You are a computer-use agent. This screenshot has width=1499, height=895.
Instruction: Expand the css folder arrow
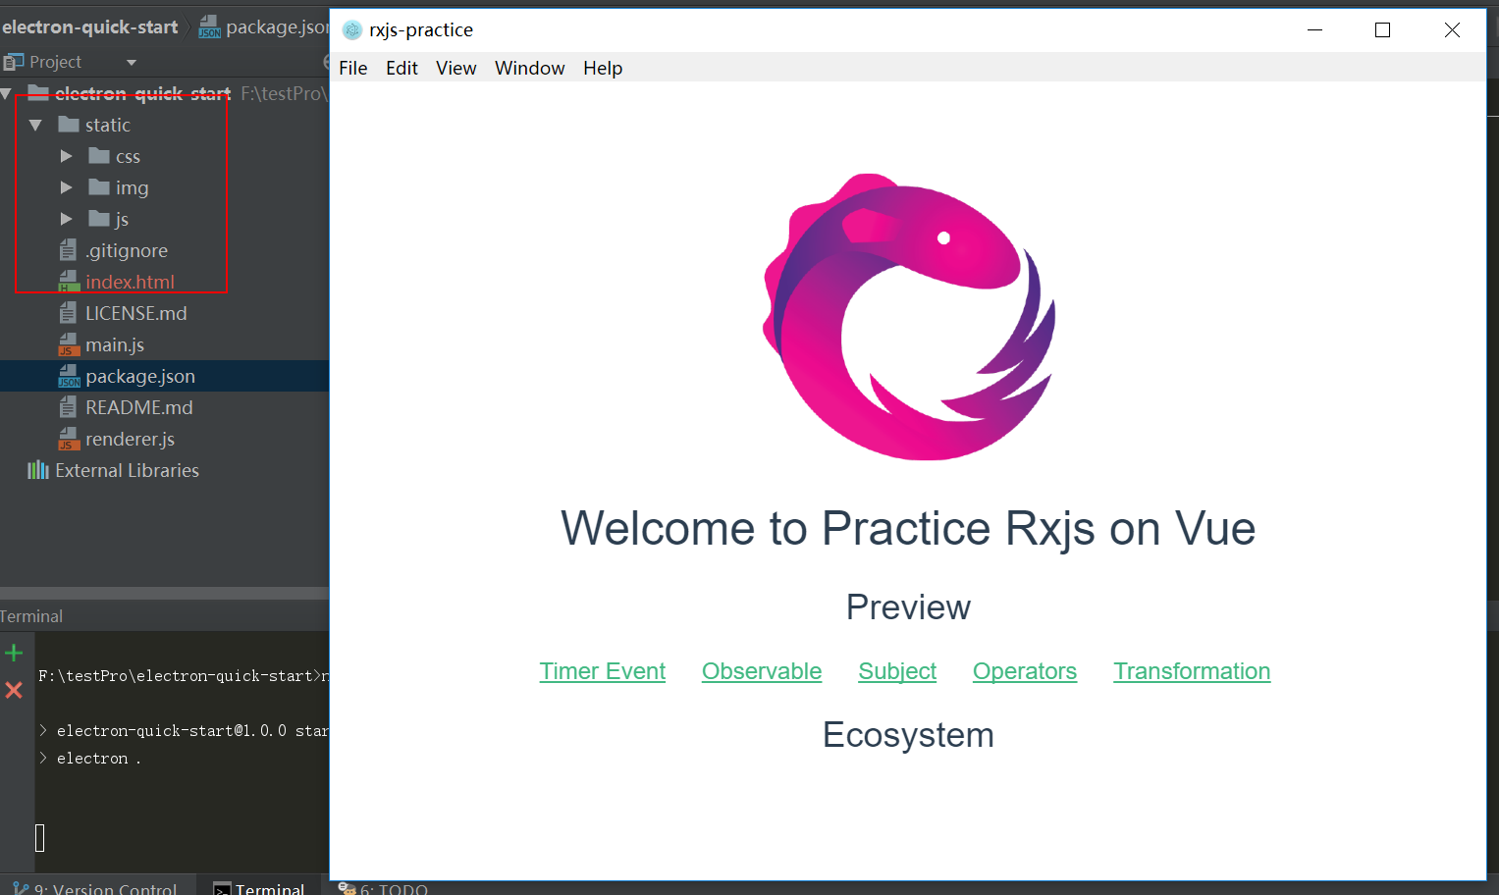point(66,156)
